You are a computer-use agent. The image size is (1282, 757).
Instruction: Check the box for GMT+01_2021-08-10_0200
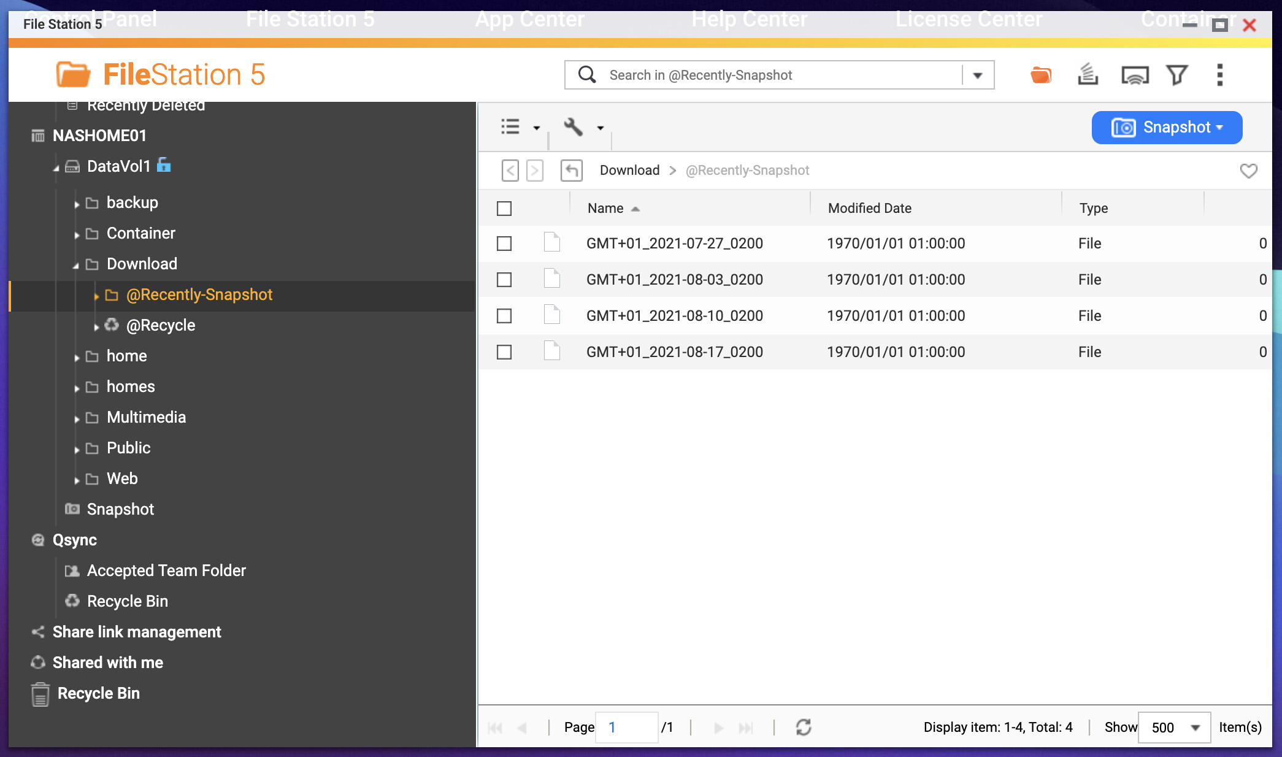pos(504,316)
